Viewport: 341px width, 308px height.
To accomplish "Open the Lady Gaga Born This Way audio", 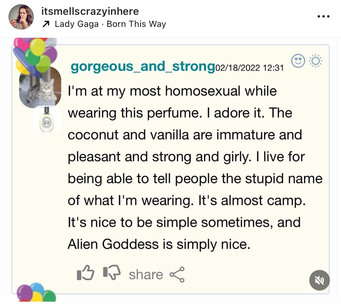I will click(110, 24).
